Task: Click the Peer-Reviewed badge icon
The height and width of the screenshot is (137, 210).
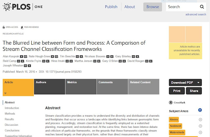Action: 22,28
